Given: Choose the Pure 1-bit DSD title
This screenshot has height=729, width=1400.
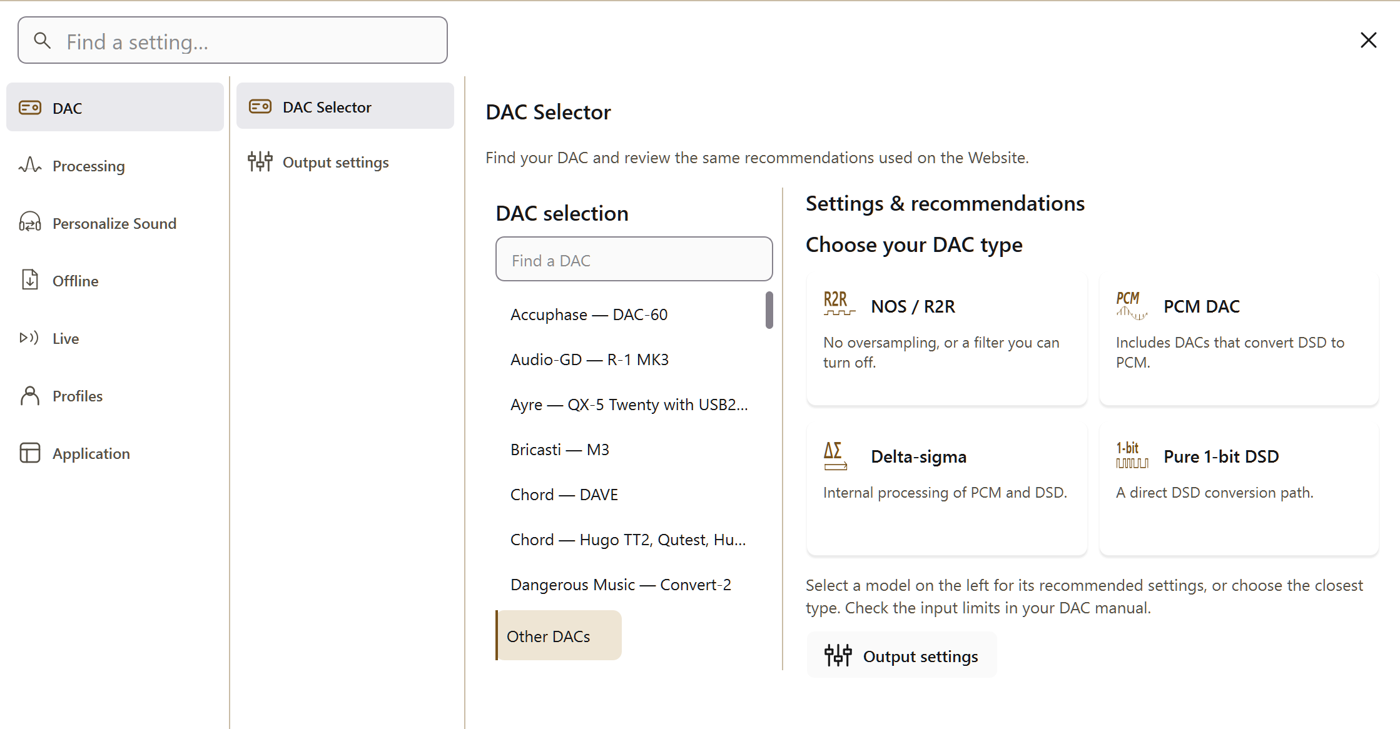Looking at the screenshot, I should click(x=1221, y=456).
